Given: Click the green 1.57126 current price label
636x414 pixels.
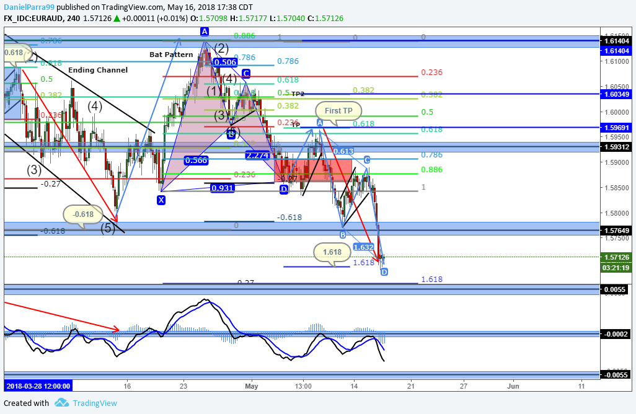Looking at the screenshot, I should tap(616, 257).
